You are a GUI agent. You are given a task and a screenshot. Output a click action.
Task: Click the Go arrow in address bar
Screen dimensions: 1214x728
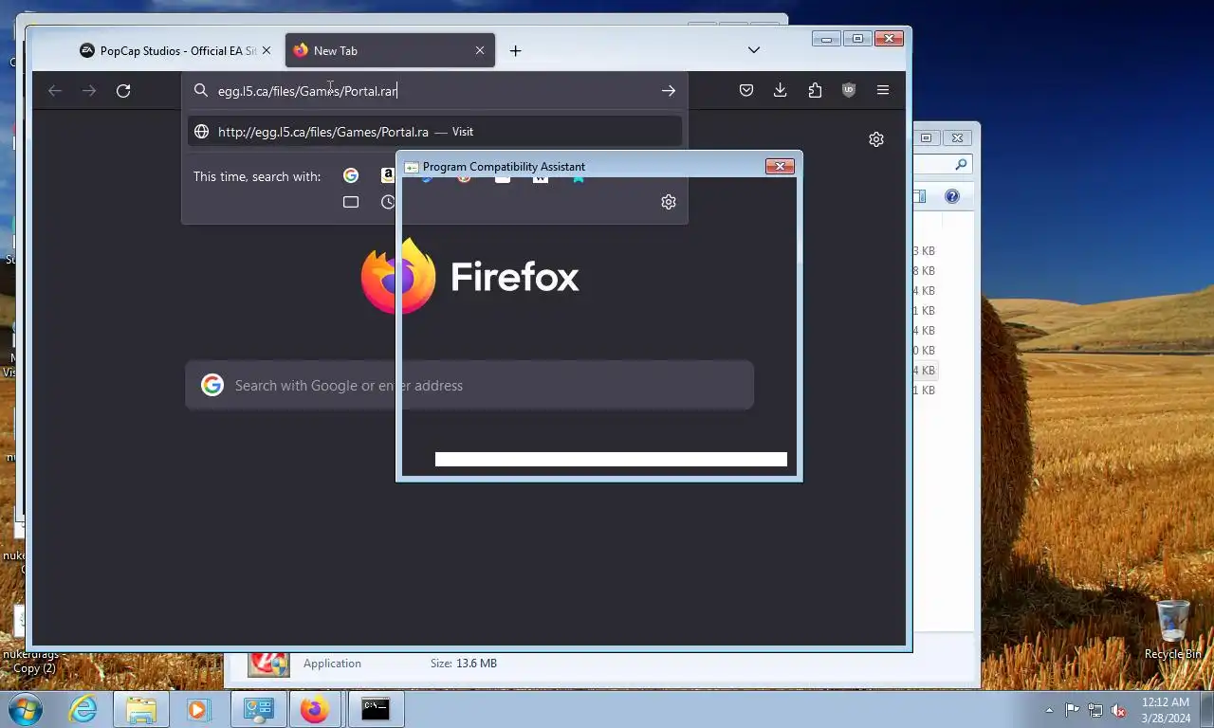[669, 91]
